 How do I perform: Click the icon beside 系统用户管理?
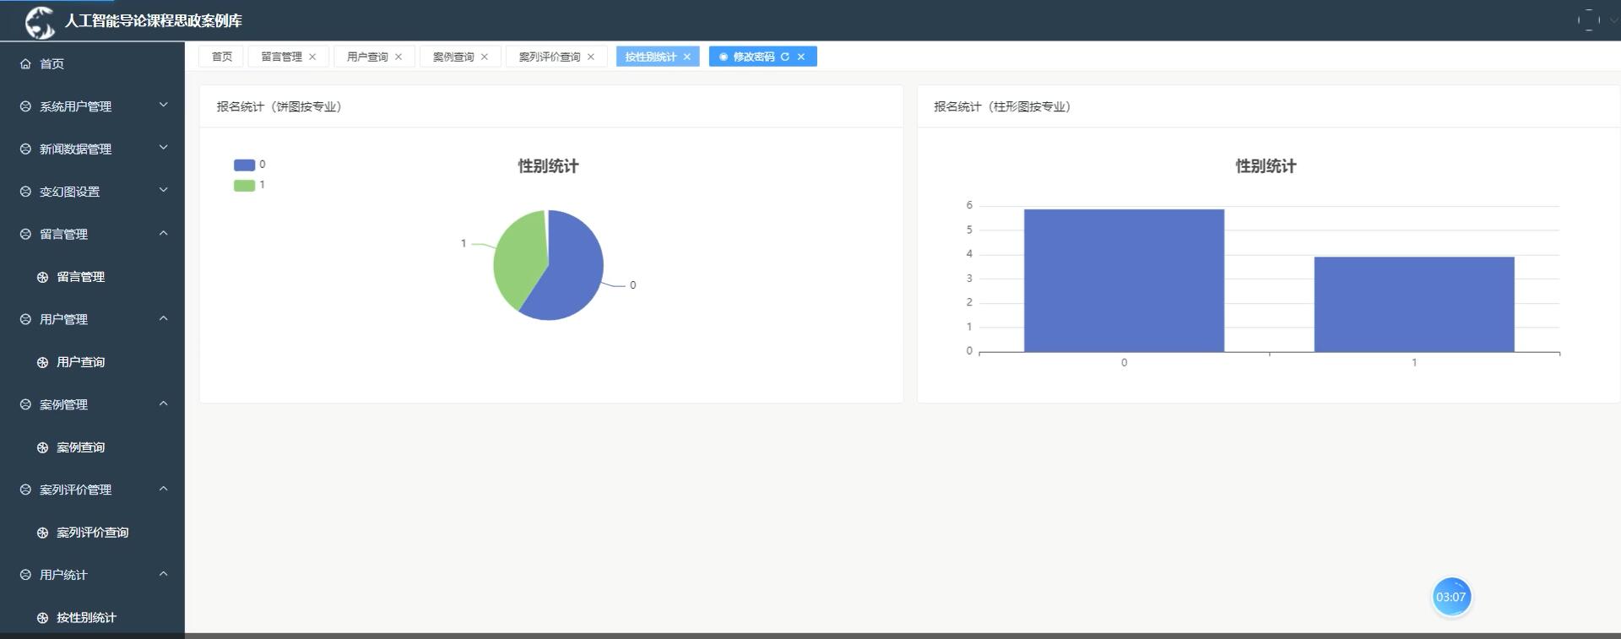point(25,106)
